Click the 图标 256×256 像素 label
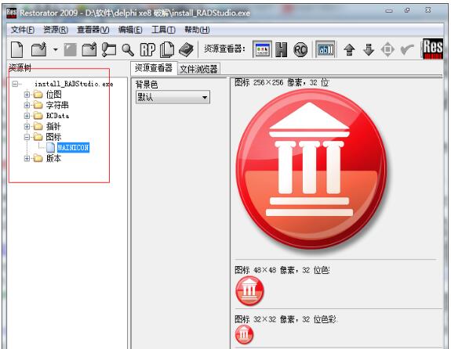Screen dimensions: 451x349 point(282,83)
